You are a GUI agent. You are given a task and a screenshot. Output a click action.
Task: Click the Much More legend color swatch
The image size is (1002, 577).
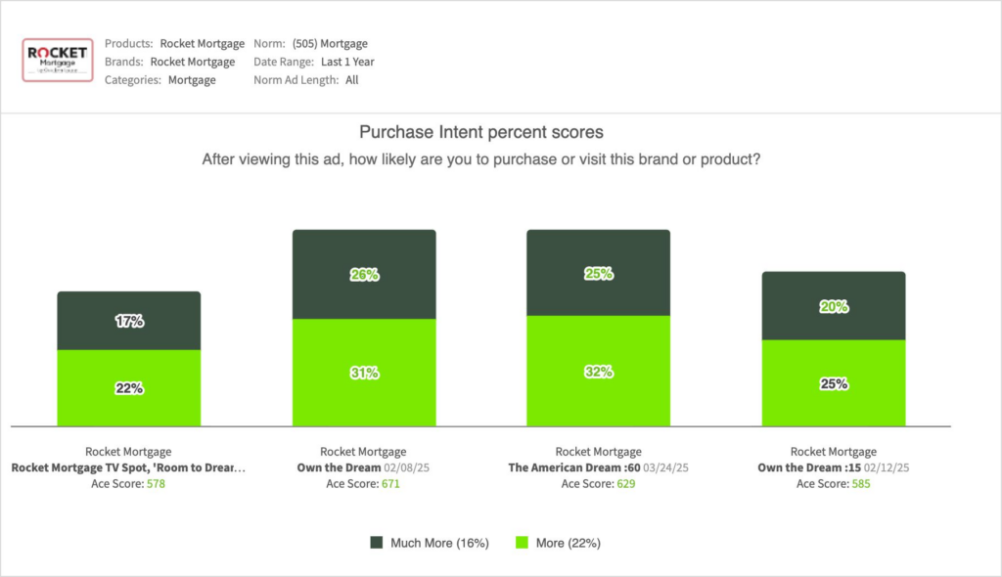[x=377, y=542]
